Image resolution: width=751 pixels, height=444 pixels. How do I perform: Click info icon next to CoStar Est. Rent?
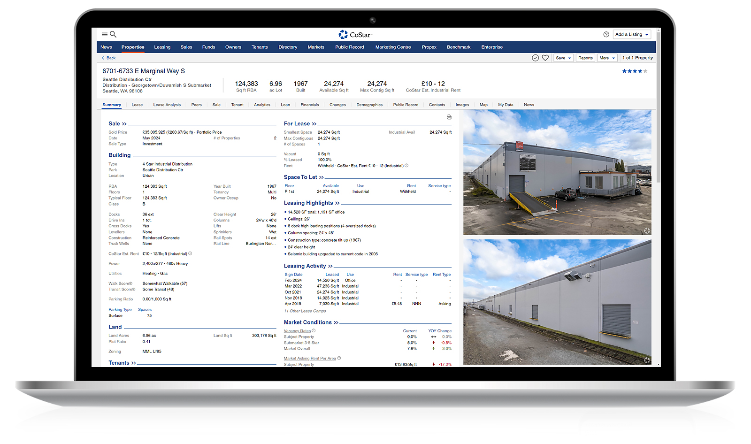(190, 253)
